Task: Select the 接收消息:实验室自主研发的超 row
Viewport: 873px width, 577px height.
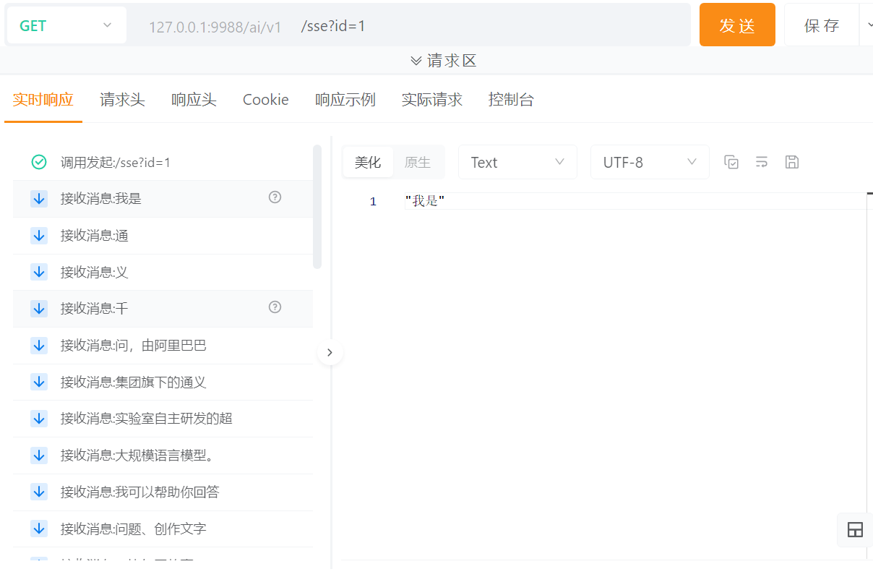Action: point(163,418)
